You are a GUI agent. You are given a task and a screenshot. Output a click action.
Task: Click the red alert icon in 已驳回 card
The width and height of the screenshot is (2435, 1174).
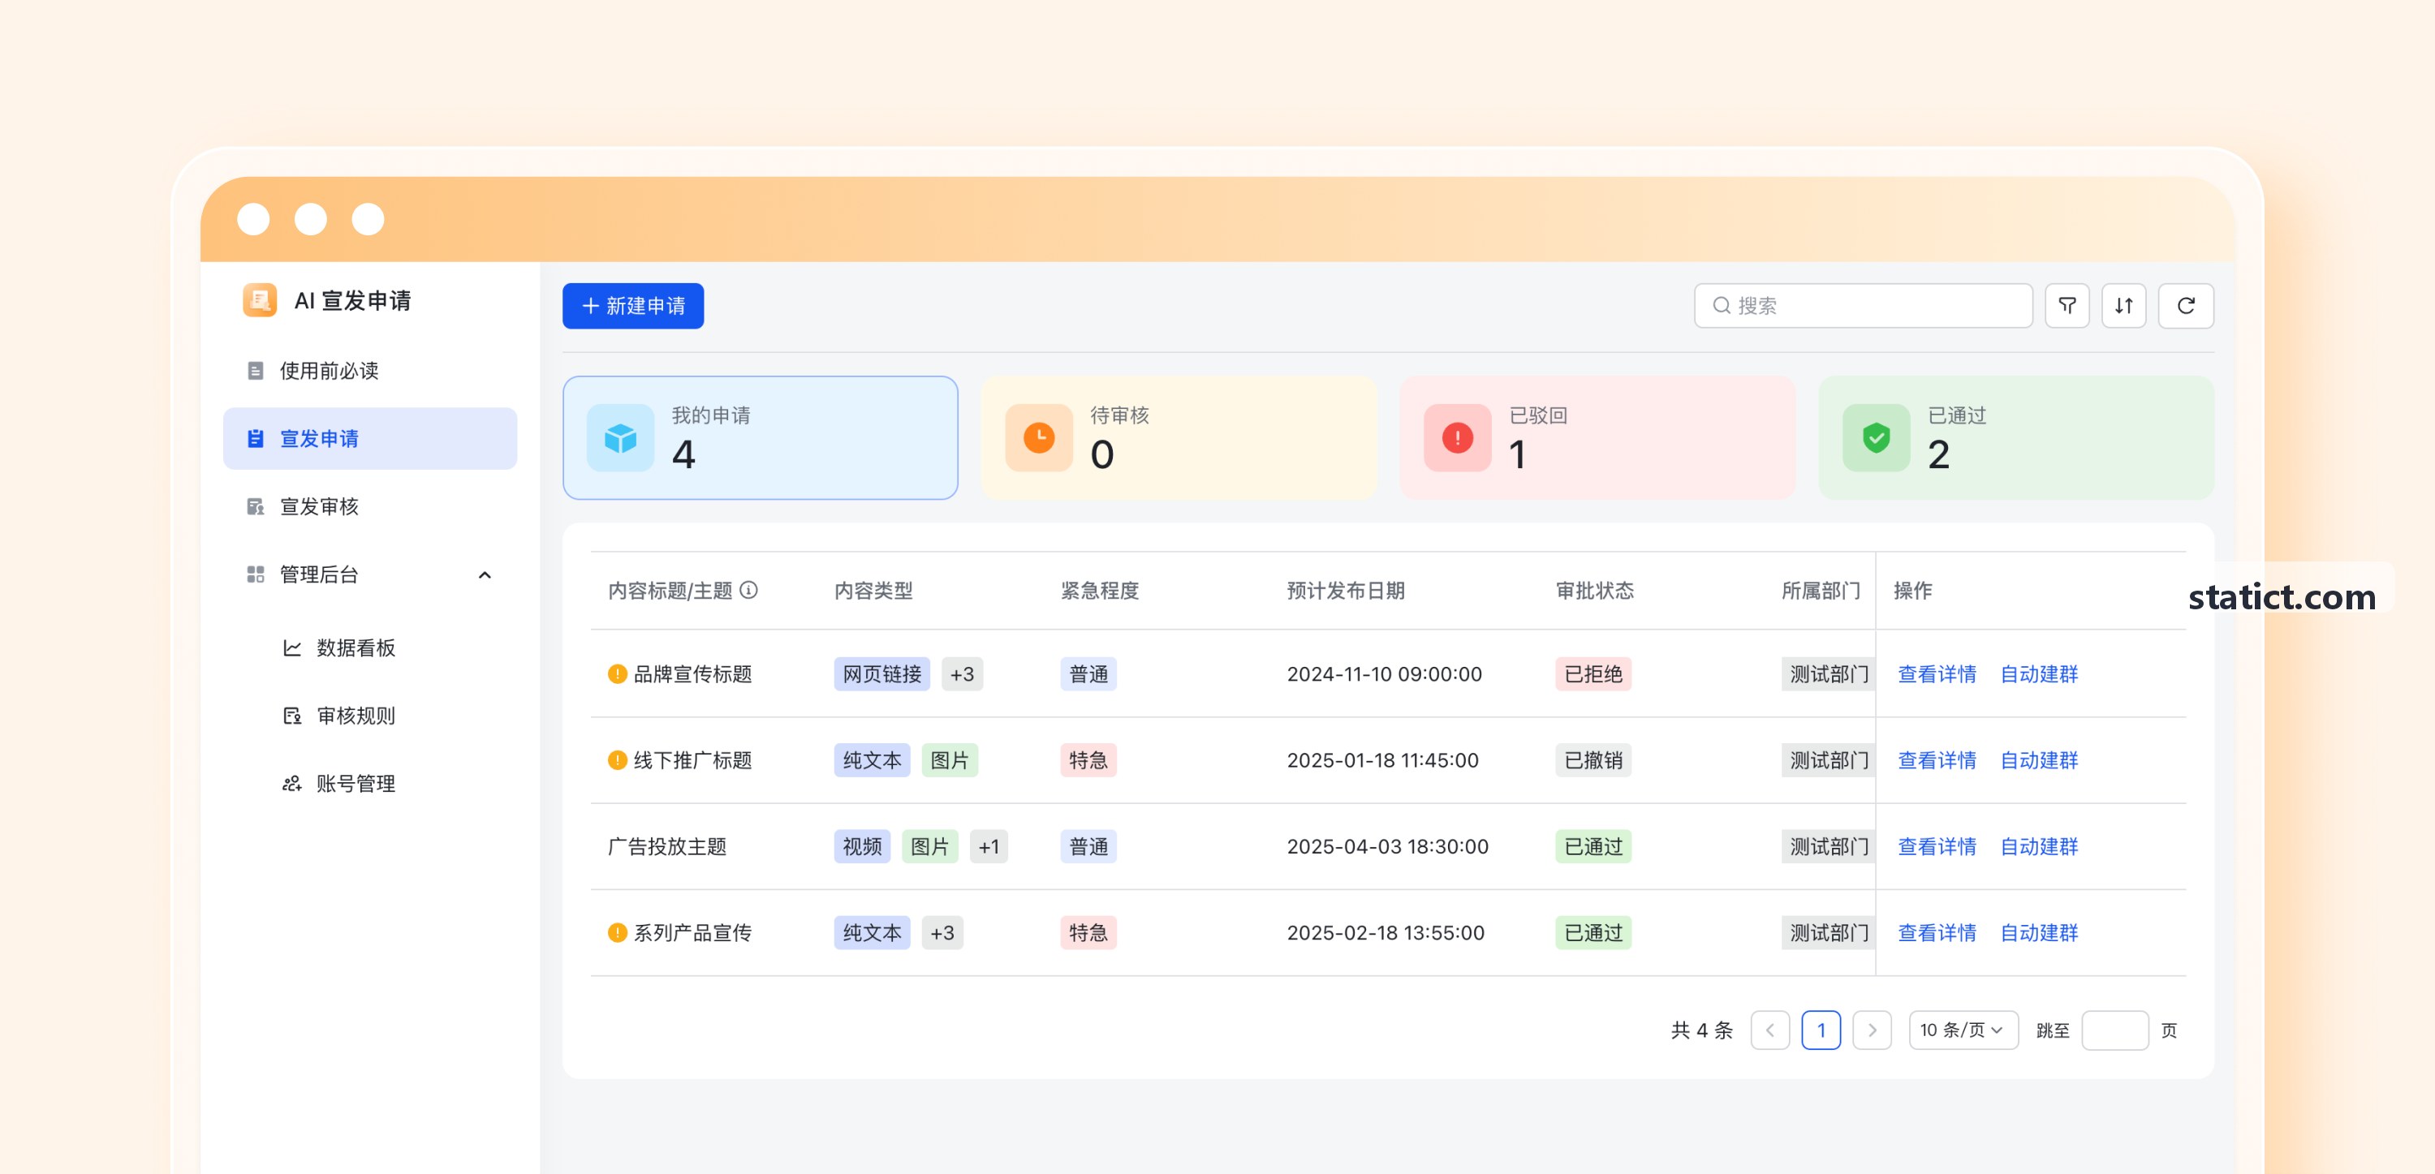(x=1458, y=437)
